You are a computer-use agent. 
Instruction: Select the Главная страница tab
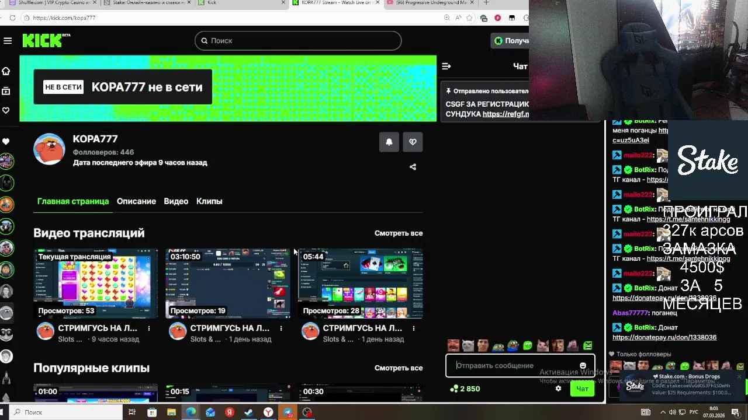tap(73, 201)
